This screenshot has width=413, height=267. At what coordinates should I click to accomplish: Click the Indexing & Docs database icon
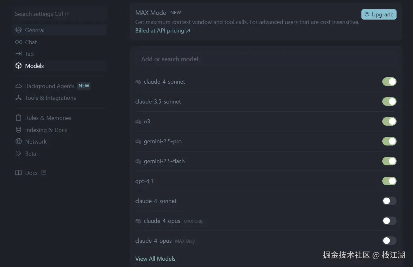(x=19, y=130)
